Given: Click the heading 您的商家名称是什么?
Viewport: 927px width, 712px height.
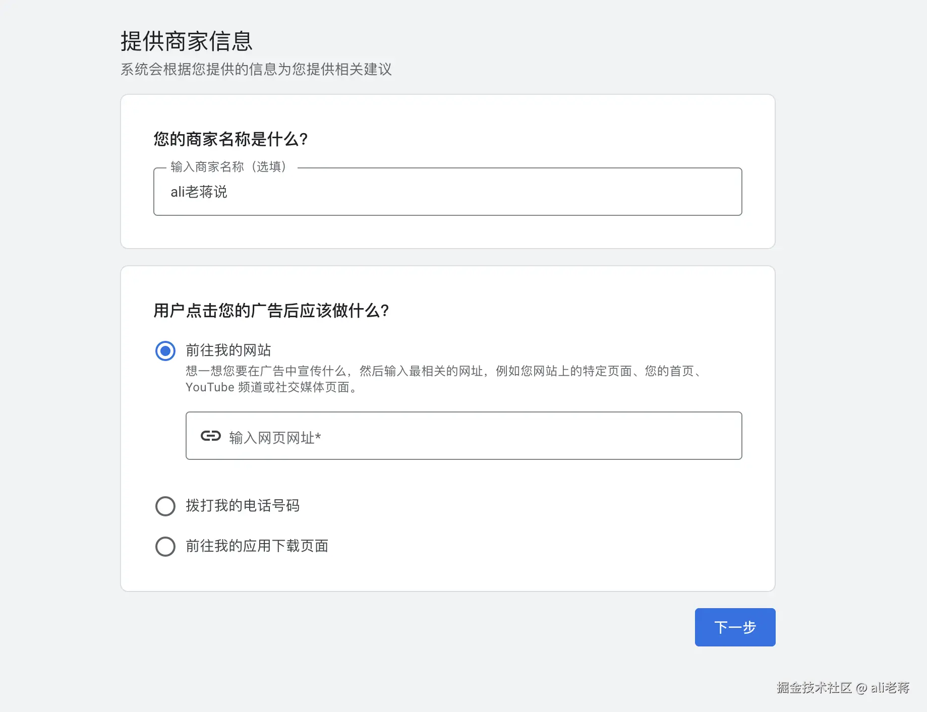Looking at the screenshot, I should point(230,139).
